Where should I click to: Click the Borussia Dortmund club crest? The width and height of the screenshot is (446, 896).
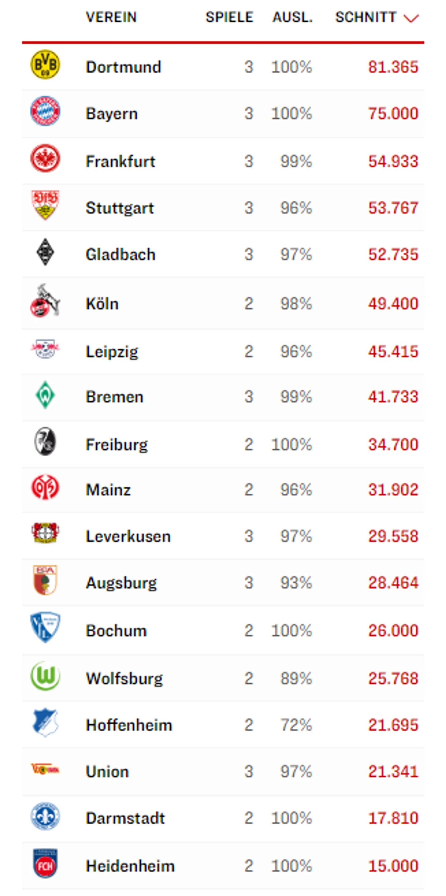coord(45,65)
